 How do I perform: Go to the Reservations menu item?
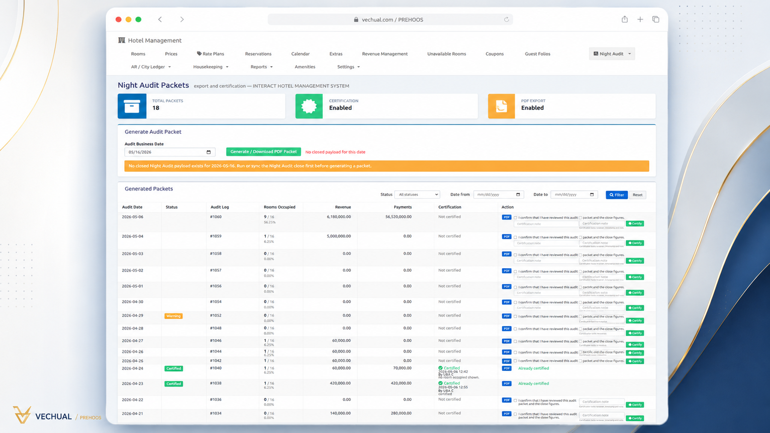pos(258,54)
